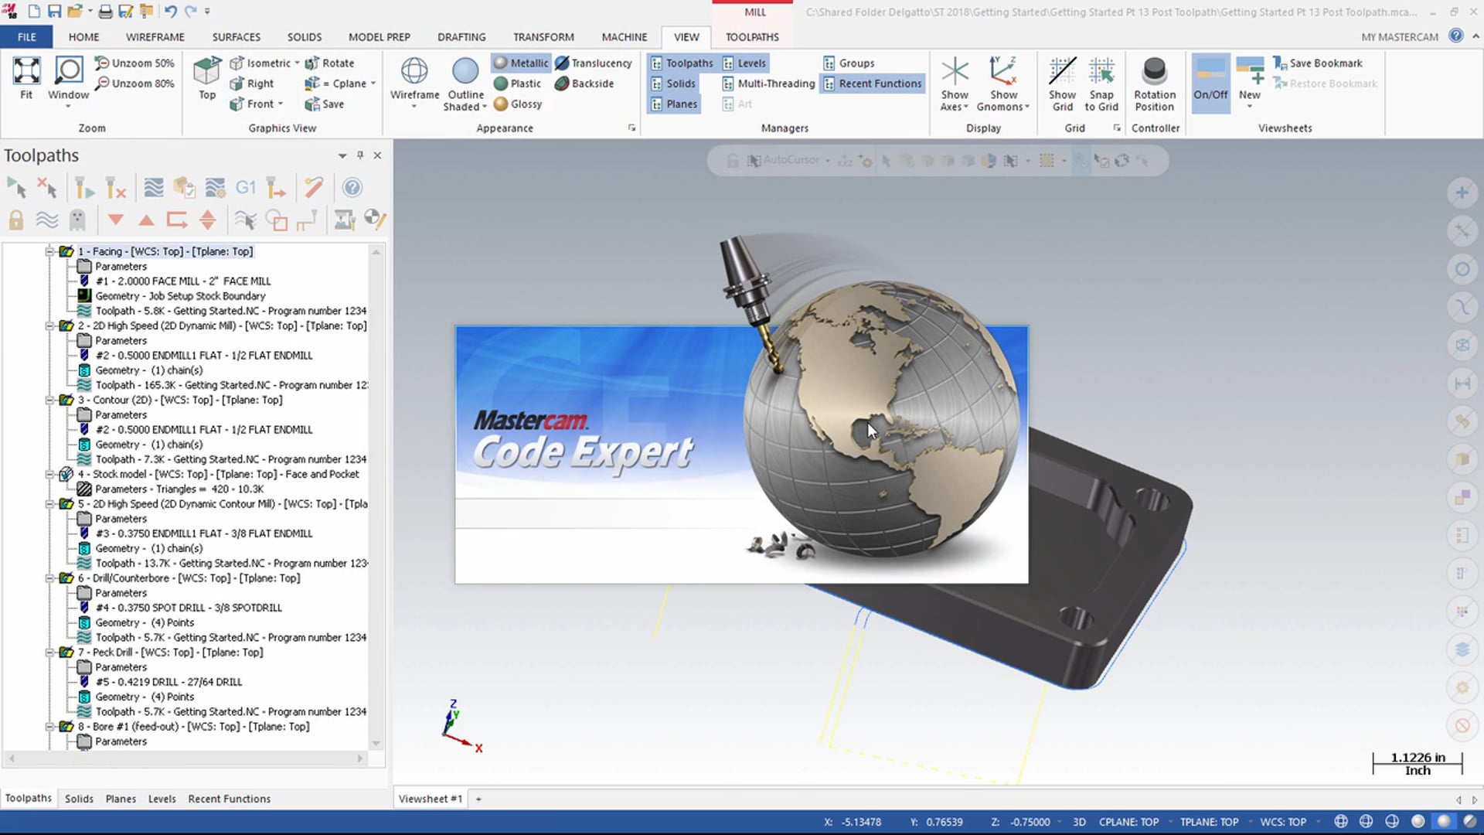Select '#1 - 2.0000 FACE MILL' tree row

(x=183, y=281)
